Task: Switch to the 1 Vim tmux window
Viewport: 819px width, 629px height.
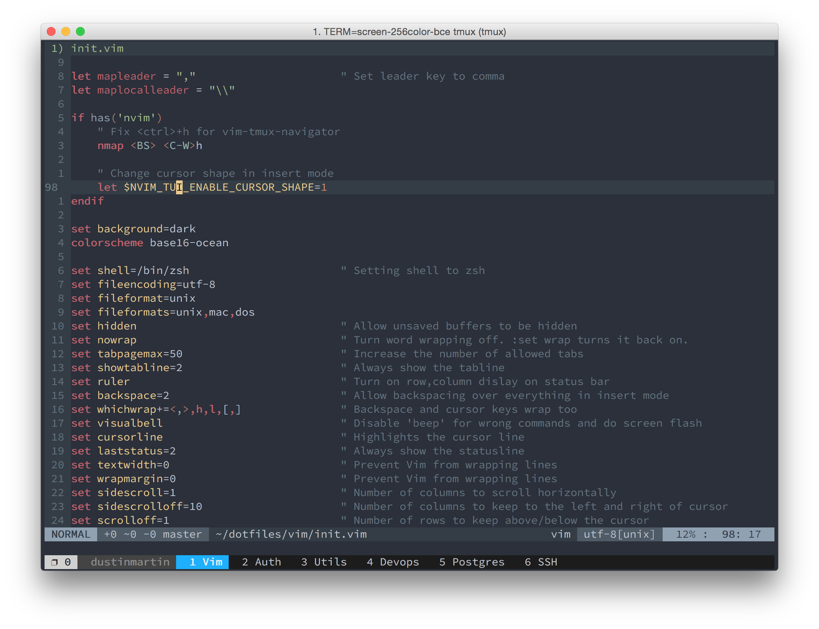Action: click(x=202, y=562)
